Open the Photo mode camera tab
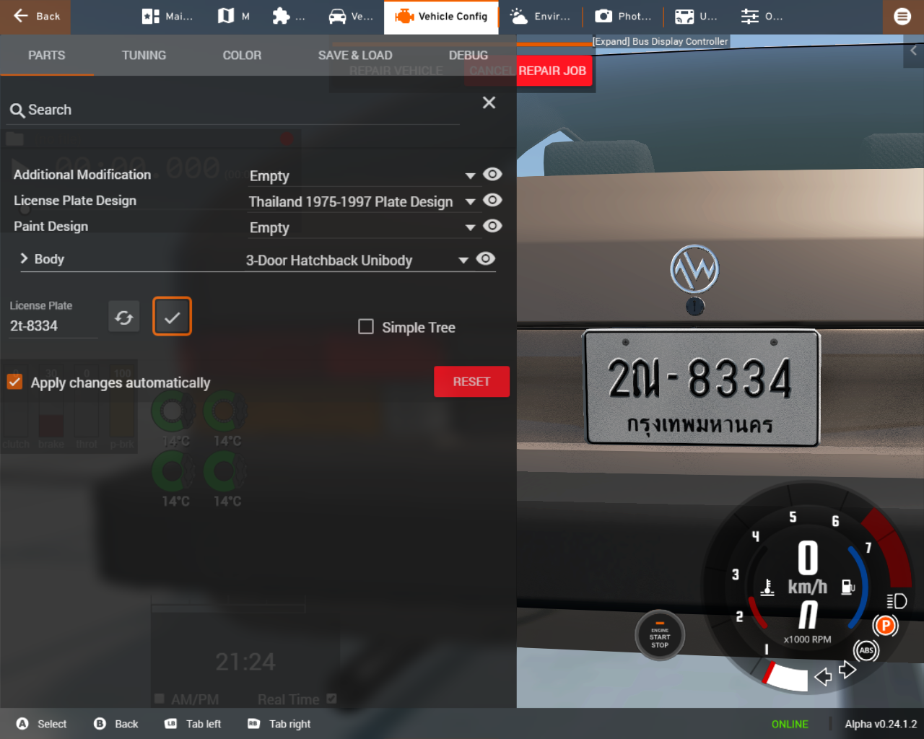 pyautogui.click(x=623, y=17)
